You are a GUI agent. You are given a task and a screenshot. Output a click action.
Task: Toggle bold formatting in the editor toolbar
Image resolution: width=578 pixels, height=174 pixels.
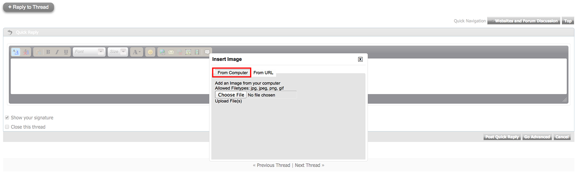(x=48, y=52)
